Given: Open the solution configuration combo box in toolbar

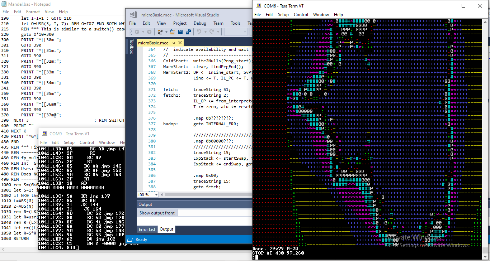Looking at the screenshot, I should pos(236,32).
